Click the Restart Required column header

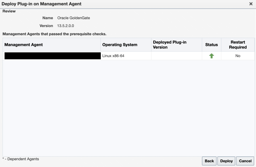click(x=238, y=45)
